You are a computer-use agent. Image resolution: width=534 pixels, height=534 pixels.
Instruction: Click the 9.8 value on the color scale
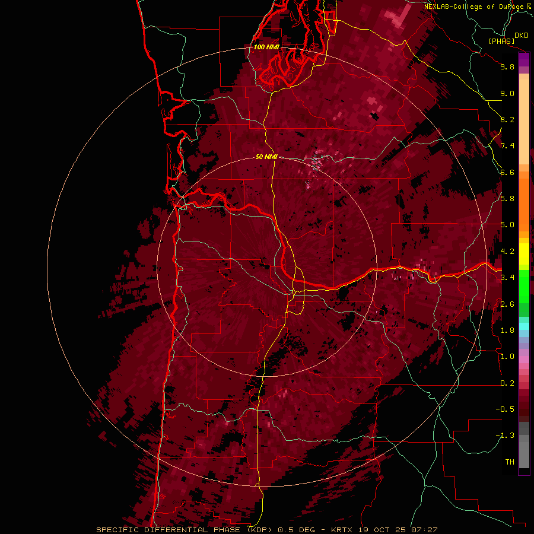click(x=507, y=66)
